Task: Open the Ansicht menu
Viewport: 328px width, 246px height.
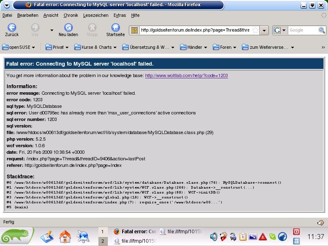Action: 51,15
